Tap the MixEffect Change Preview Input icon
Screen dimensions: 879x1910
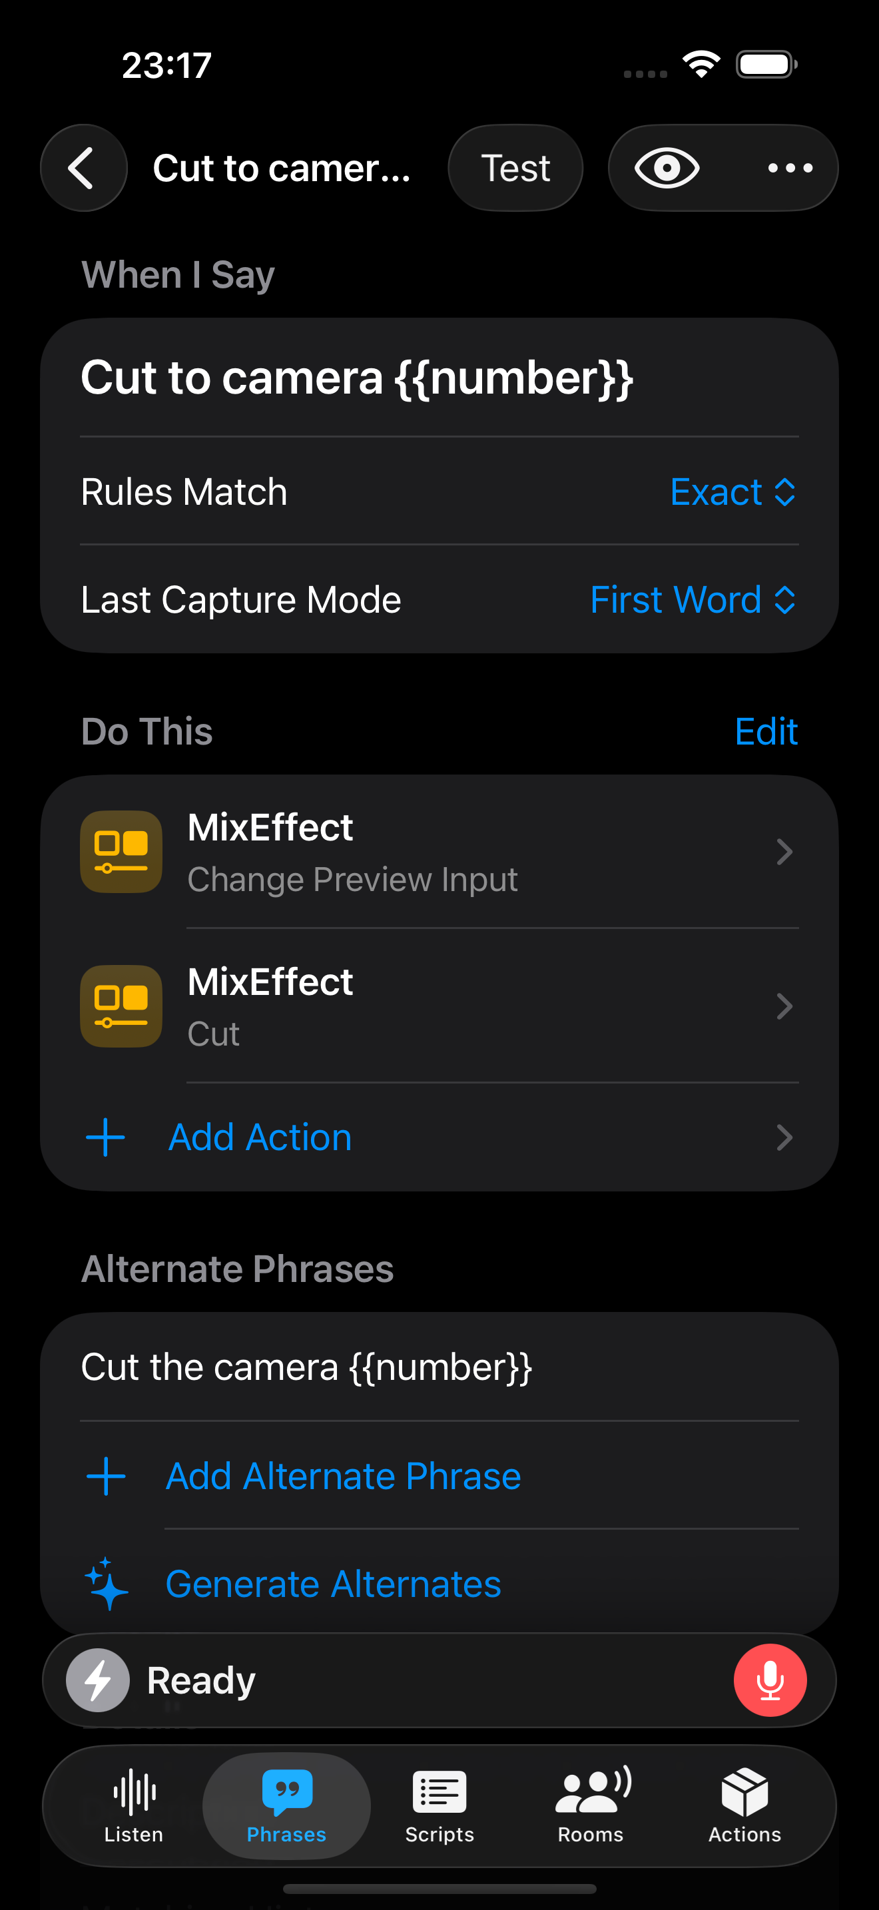[x=122, y=852]
